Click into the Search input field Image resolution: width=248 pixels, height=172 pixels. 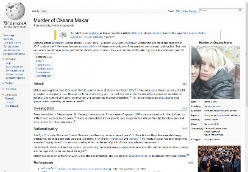[x=219, y=11]
